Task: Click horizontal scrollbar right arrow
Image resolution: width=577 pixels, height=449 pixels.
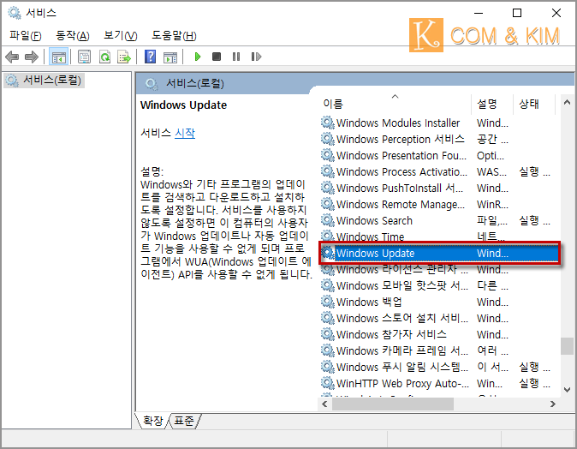Action: [553, 404]
